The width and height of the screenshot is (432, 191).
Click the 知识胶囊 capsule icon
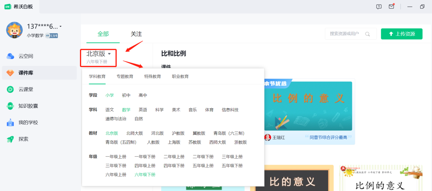pos(10,106)
